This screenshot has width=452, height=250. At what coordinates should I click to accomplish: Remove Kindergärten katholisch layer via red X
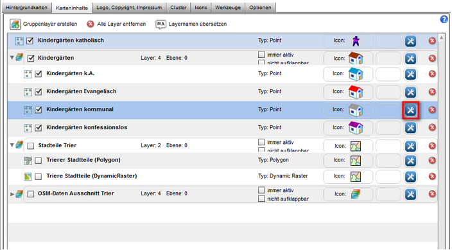432,41
